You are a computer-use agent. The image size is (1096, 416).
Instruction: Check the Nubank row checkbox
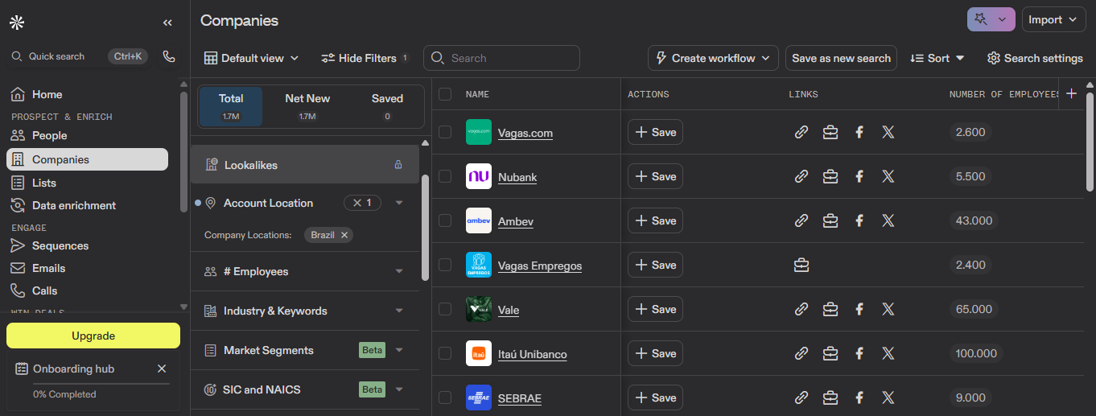pos(445,176)
